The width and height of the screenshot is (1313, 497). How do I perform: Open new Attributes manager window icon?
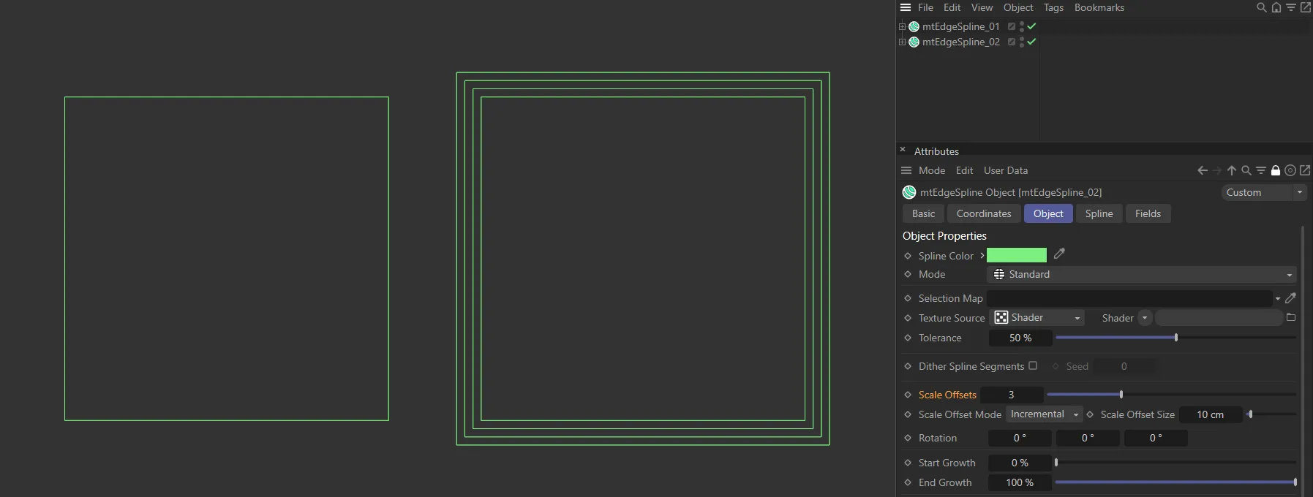point(1305,170)
